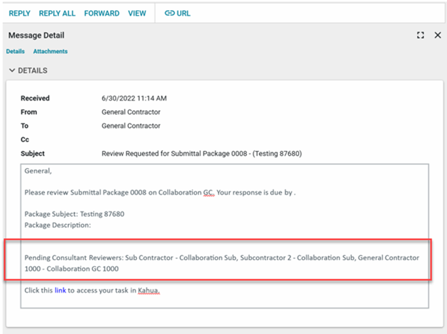Click the 'Package Subject: Testing 87680' line
The height and width of the screenshot is (334, 447).
[74, 214]
